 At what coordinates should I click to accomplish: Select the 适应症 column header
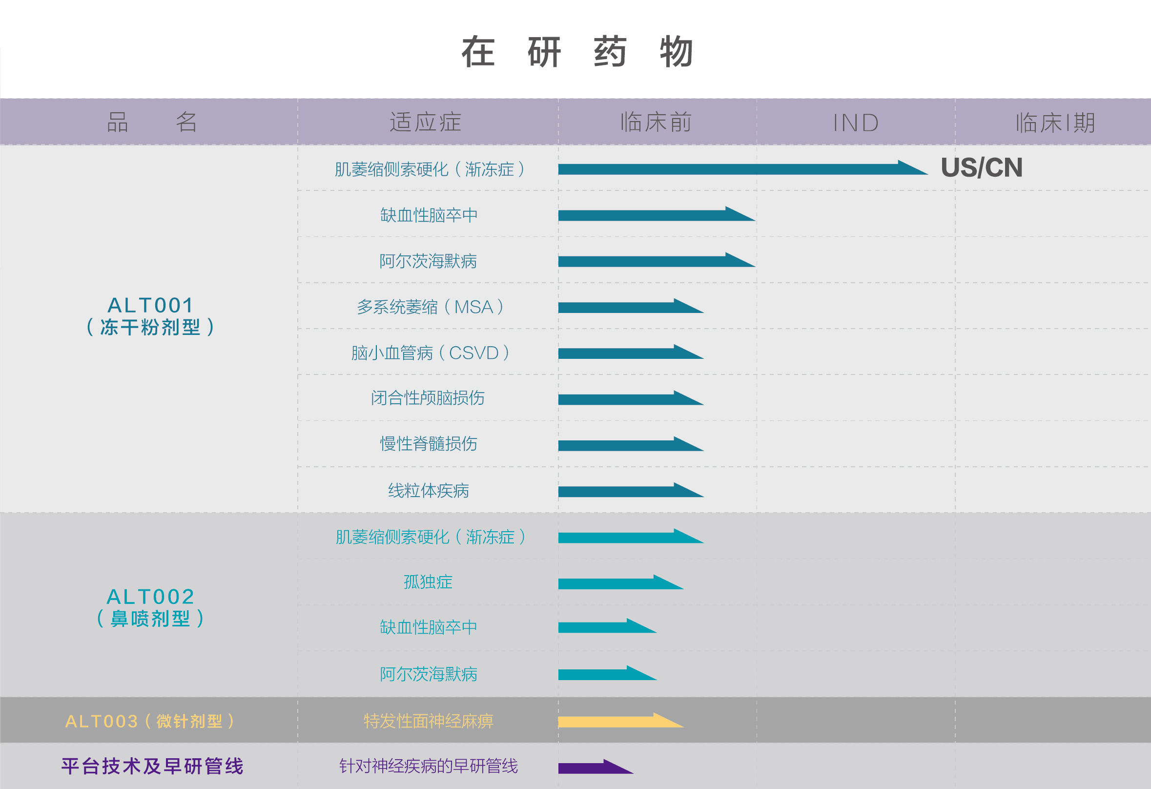pyautogui.click(x=425, y=122)
